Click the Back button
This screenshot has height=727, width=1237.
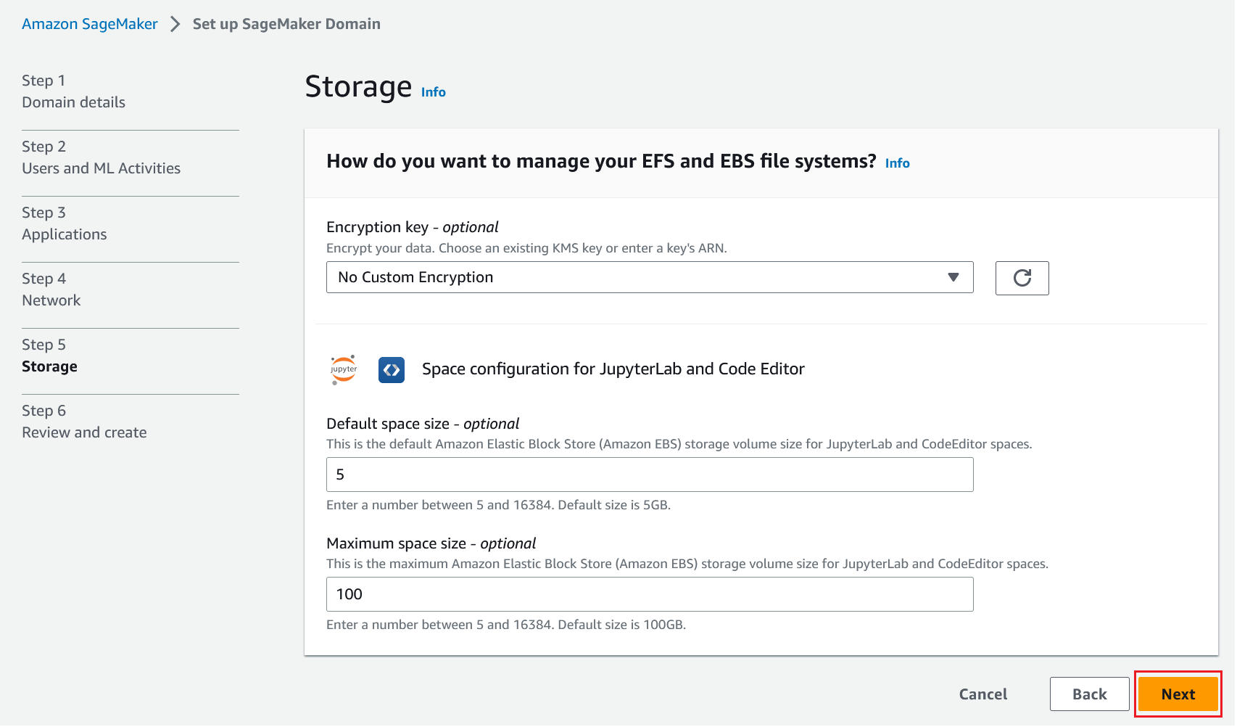point(1088,694)
